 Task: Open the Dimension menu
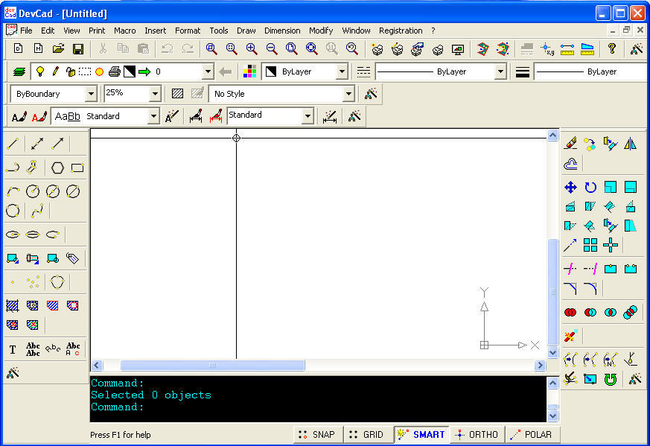click(281, 31)
